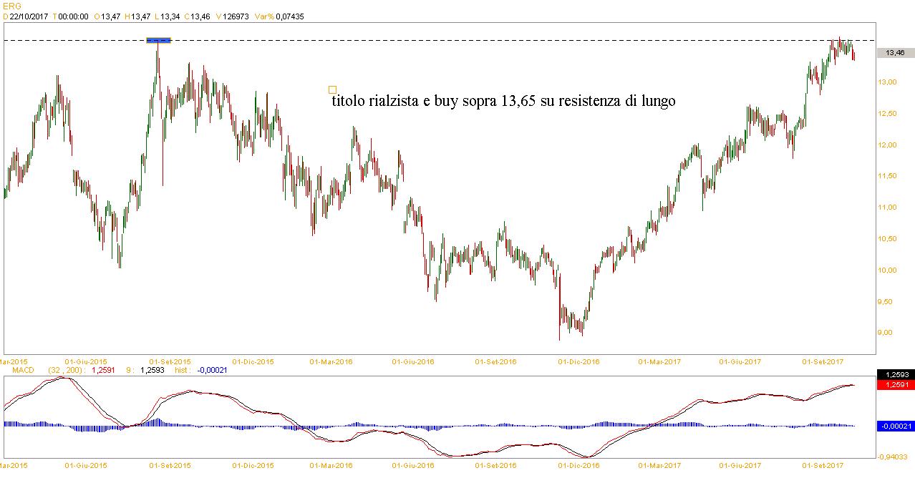Image resolution: width=915 pixels, height=478 pixels.
Task: Click the ERG ticker symbol title
Action: 11,6
